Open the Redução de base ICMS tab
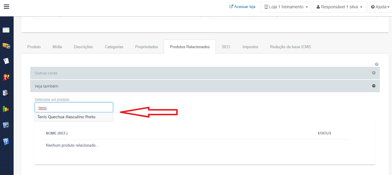392x175 pixels. point(290,47)
